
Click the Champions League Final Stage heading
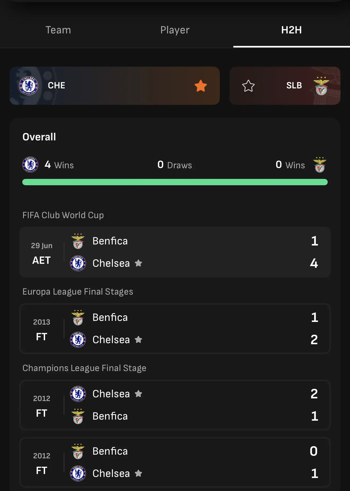84,368
